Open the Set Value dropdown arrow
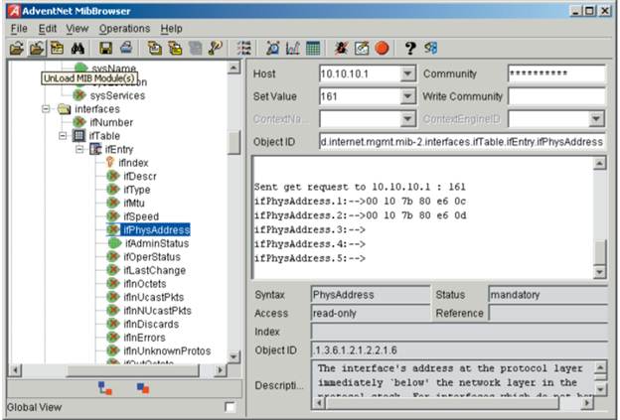The height and width of the screenshot is (420, 620). pos(407,97)
